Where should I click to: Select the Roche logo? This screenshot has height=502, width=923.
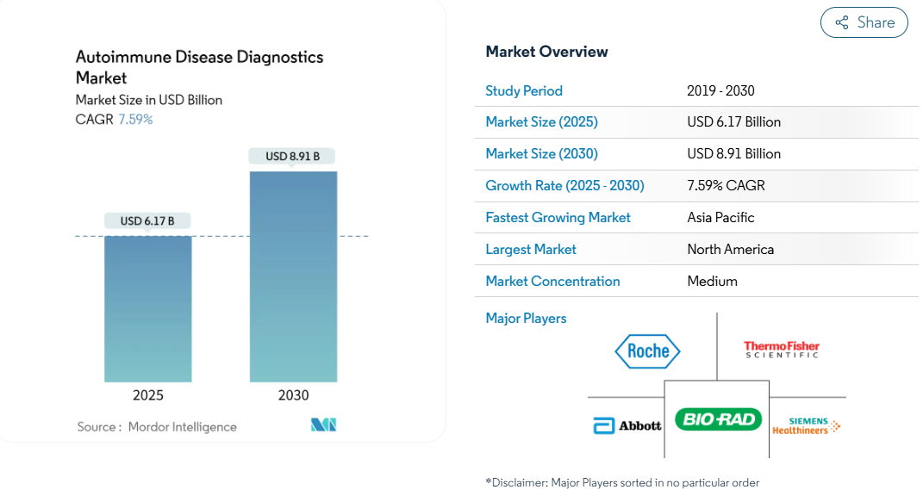647,351
